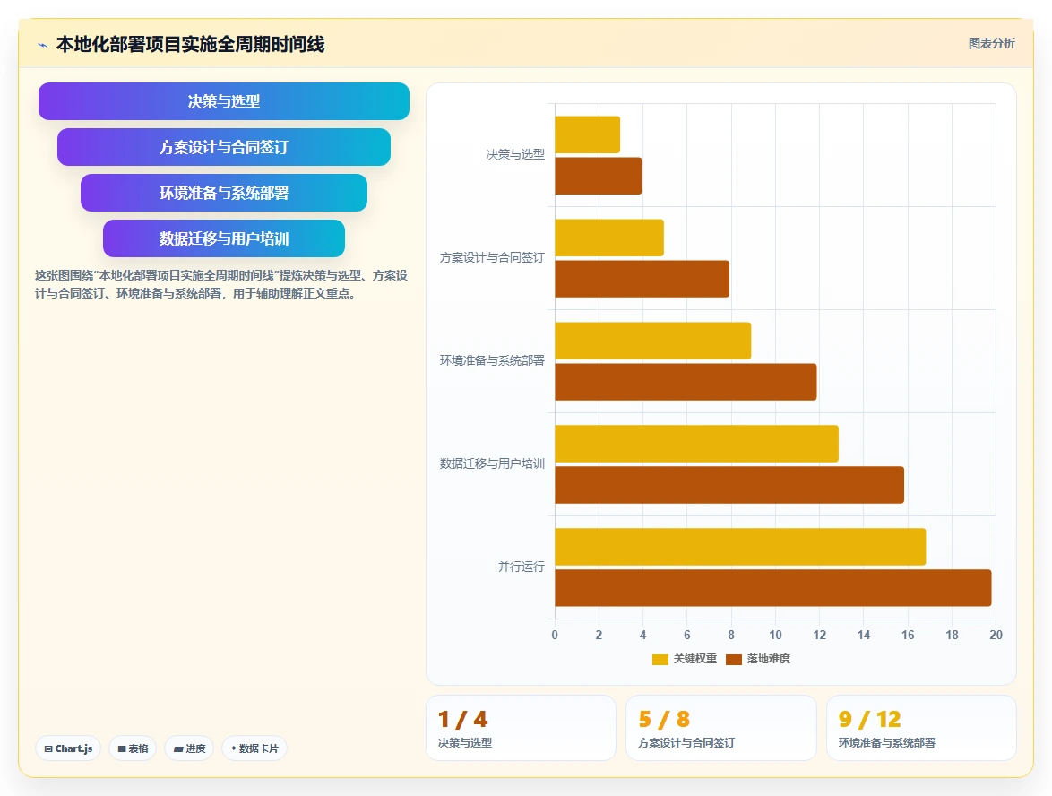Open the 5 / 8 方案设计与合同签订 data card

[x=720, y=728]
